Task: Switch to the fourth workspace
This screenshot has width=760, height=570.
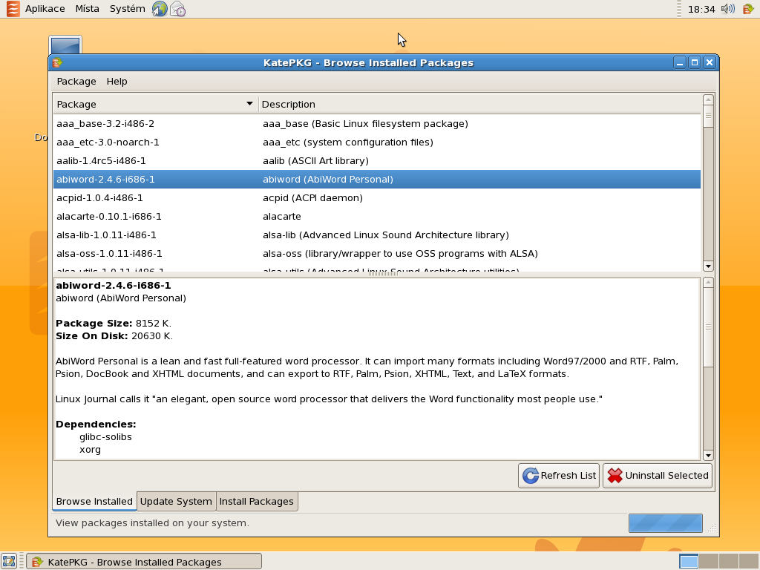Action: point(748,562)
